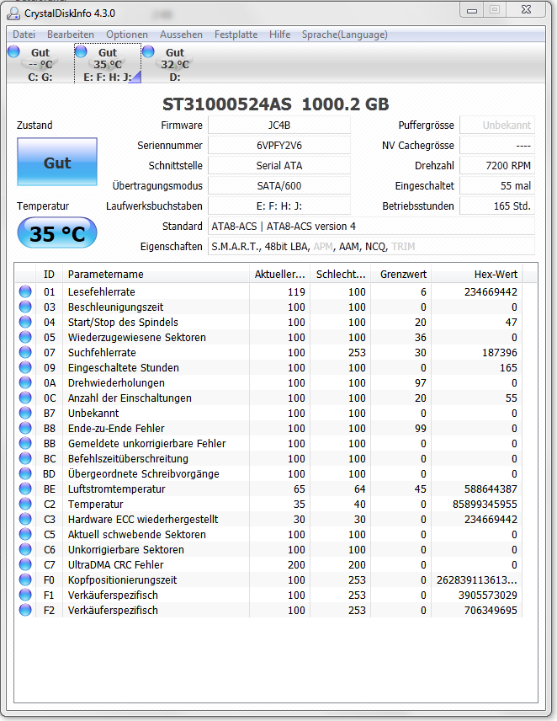The width and height of the screenshot is (557, 721).
Task: Click the 35 °C temperature button
Action: (57, 232)
